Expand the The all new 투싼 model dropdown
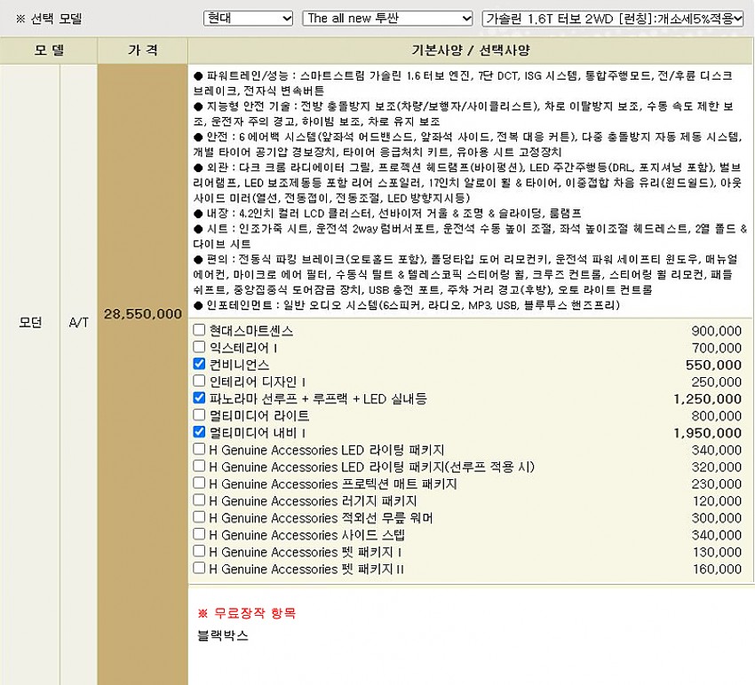755x685 pixels. pyautogui.click(x=387, y=18)
